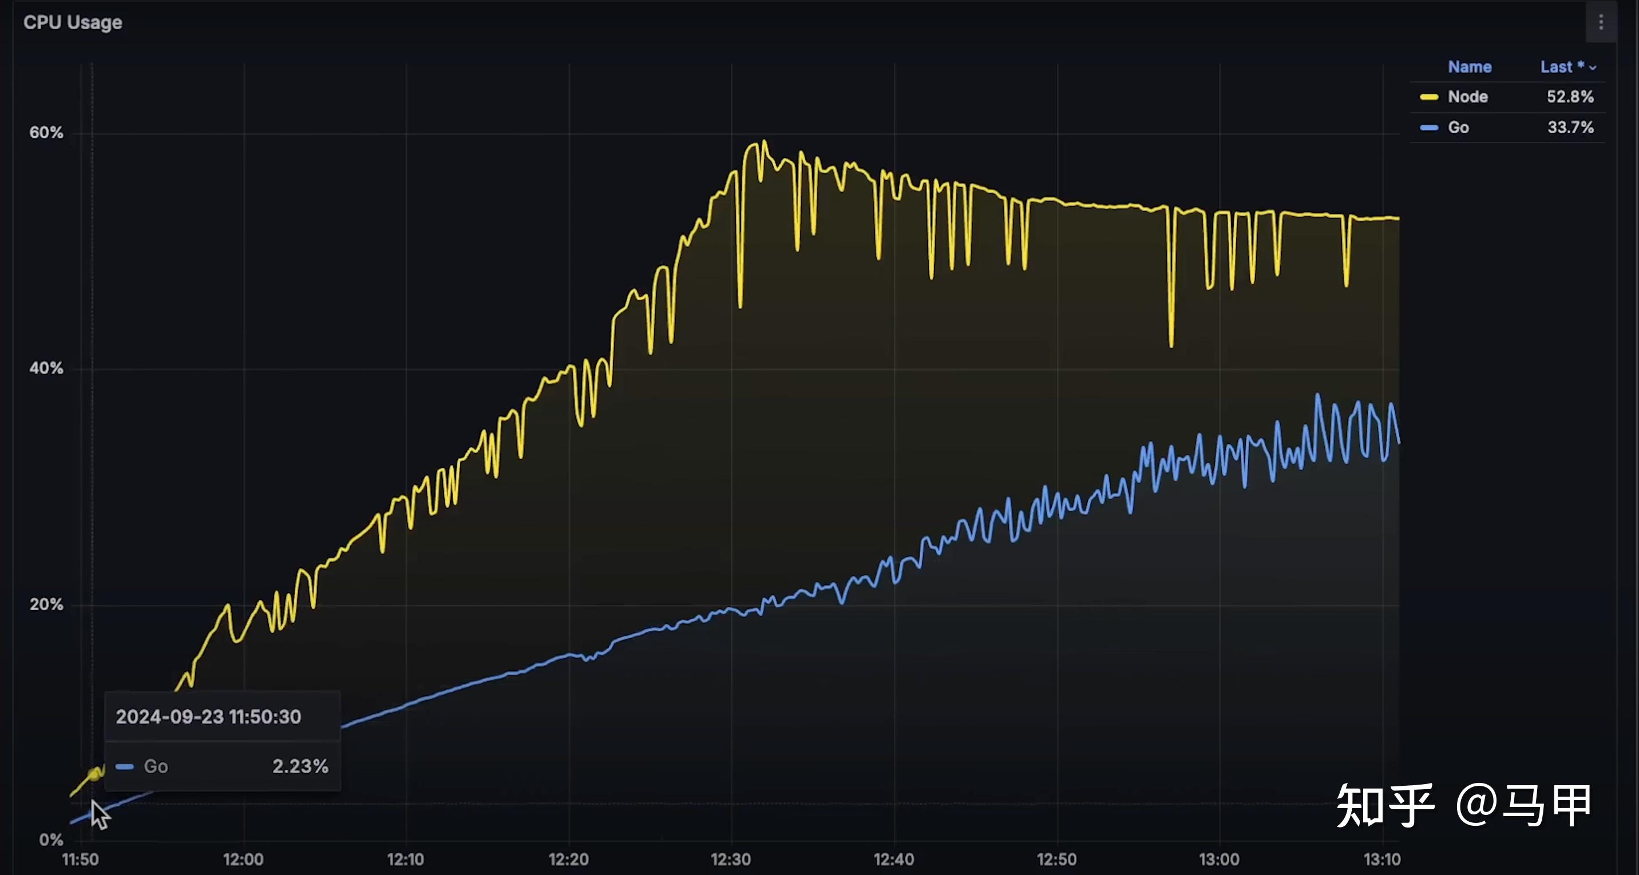Click the 40% y-axis label
The width and height of the screenshot is (1639, 875).
[46, 368]
